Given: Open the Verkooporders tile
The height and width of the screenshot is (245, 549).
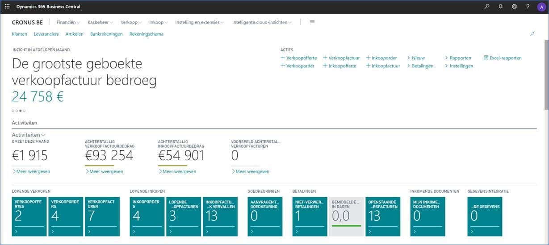Looking at the screenshot, I should 66,216.
